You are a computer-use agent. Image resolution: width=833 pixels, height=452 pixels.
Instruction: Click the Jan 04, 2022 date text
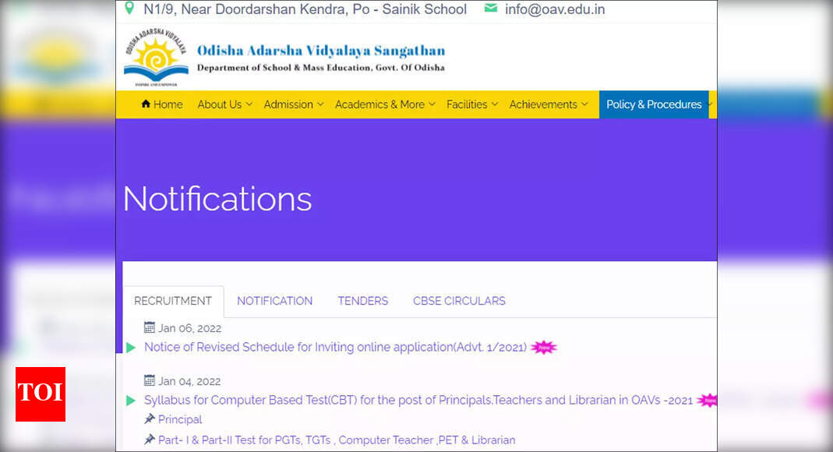click(x=189, y=381)
